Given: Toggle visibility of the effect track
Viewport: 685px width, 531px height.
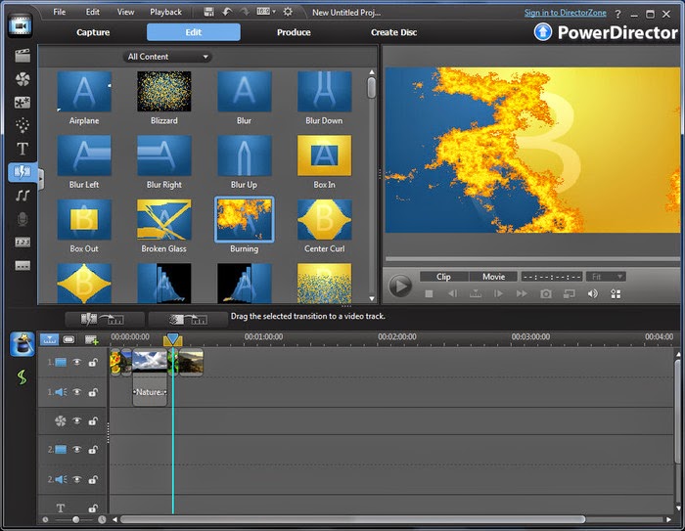Looking at the screenshot, I should click(77, 420).
